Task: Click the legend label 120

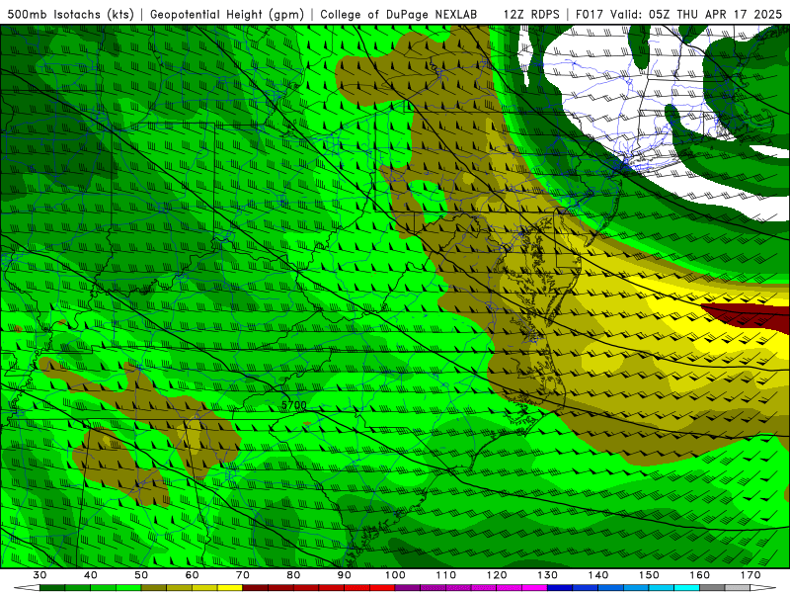Action: coord(497,575)
